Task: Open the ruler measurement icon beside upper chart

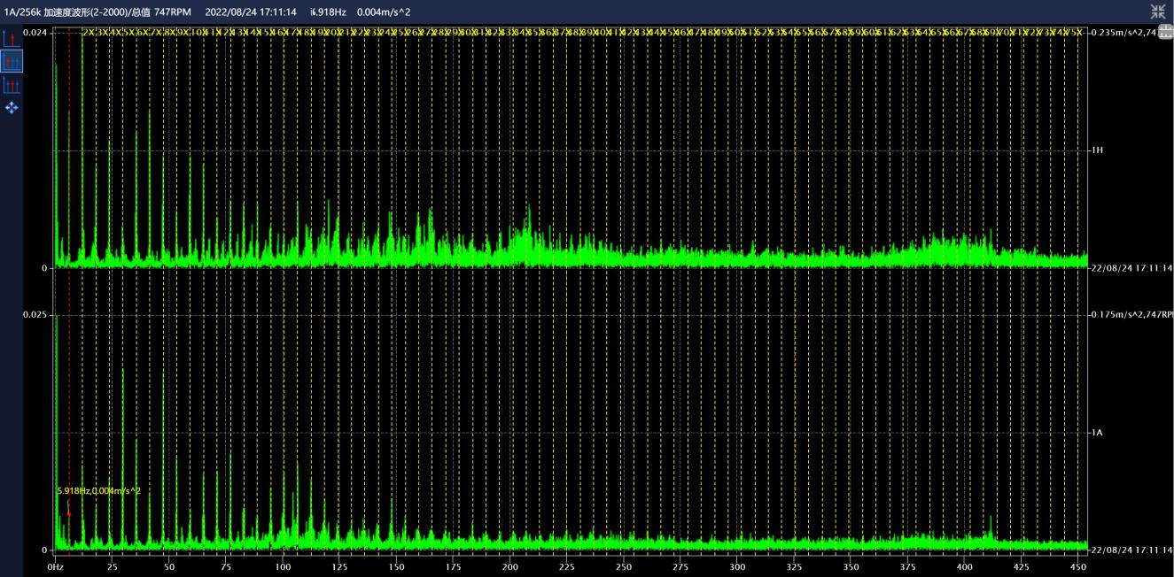Action: [1166, 32]
